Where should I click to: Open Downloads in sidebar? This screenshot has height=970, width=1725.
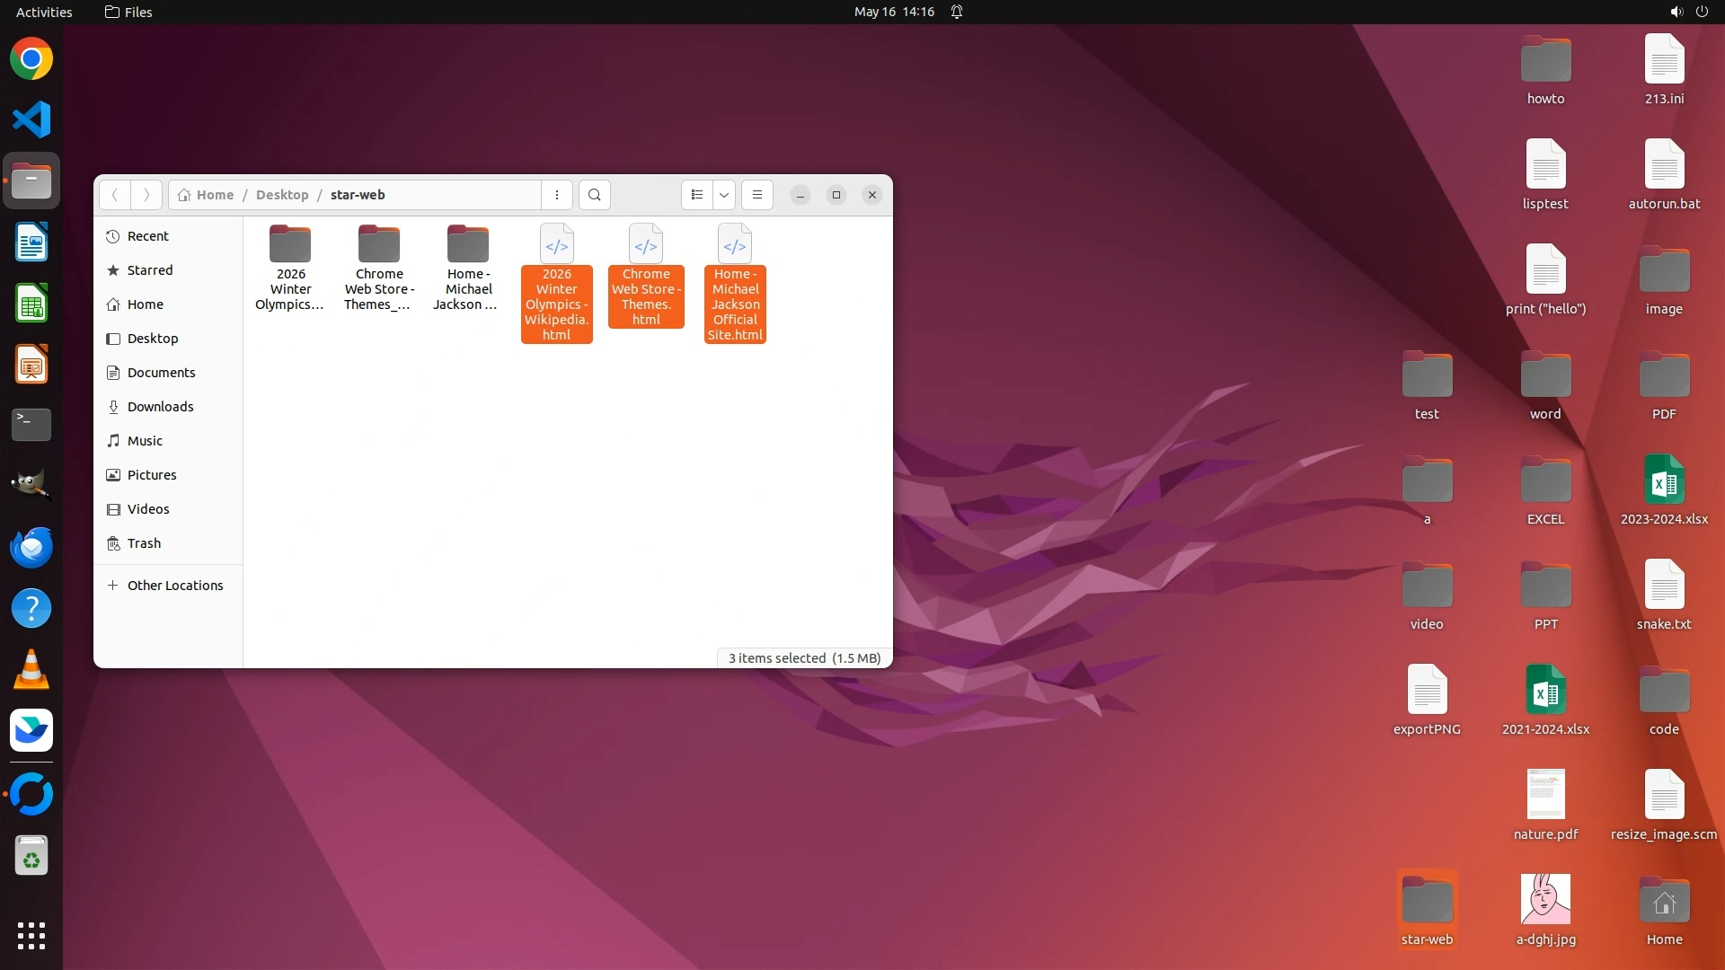pos(160,407)
